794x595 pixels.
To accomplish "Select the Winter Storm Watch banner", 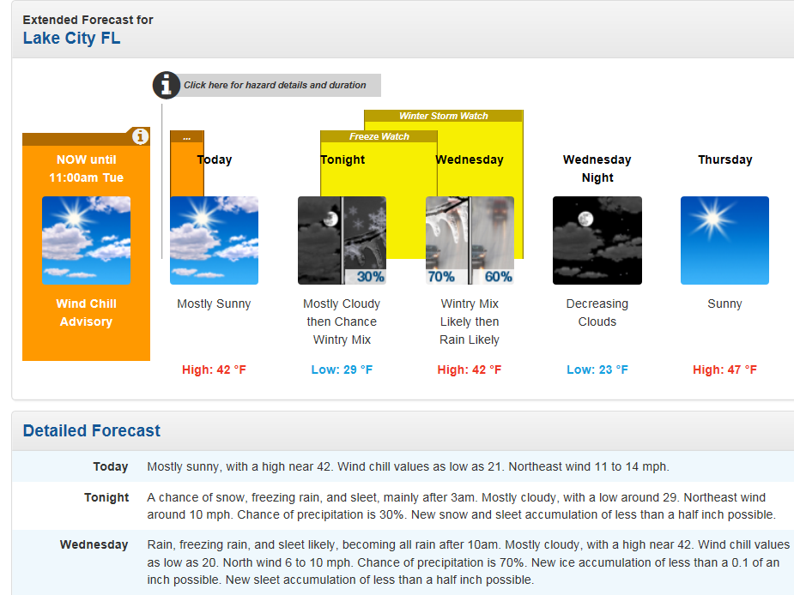I will pos(443,116).
